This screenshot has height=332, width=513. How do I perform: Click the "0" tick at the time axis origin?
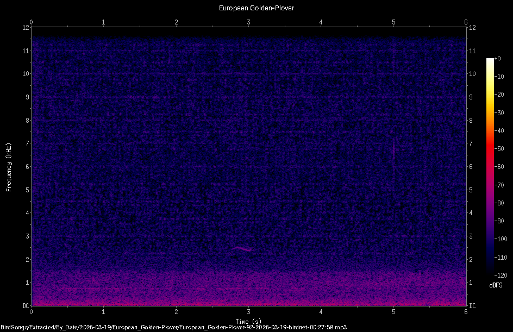(x=31, y=312)
